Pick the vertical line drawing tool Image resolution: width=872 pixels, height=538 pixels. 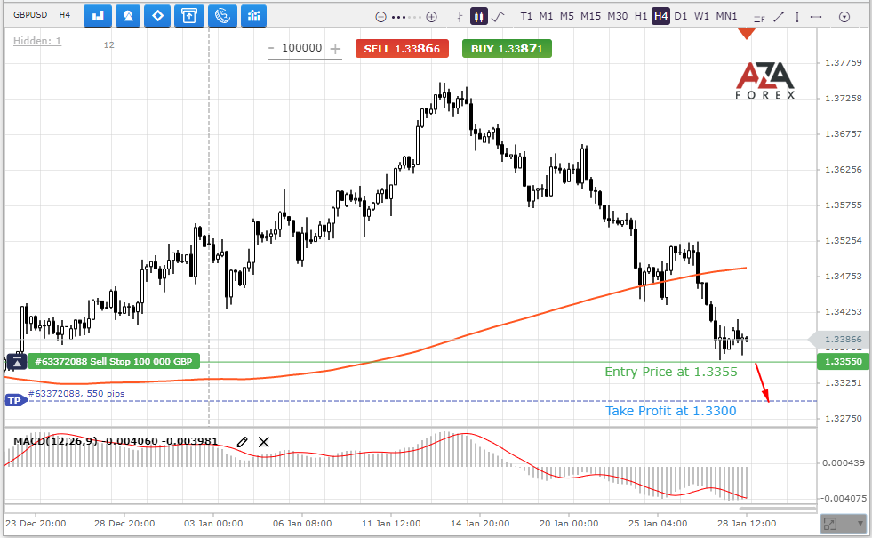coord(797,17)
